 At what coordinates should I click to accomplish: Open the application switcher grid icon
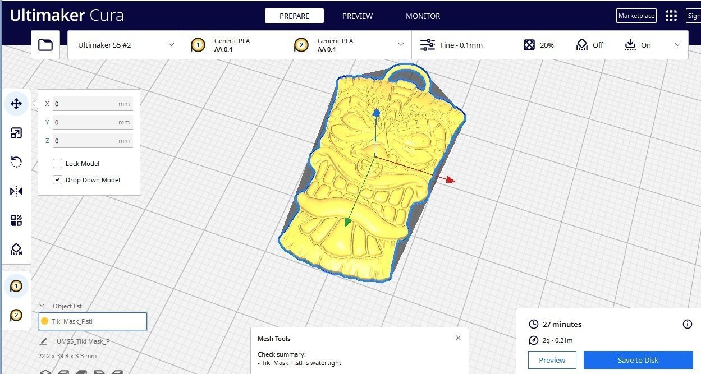point(671,16)
